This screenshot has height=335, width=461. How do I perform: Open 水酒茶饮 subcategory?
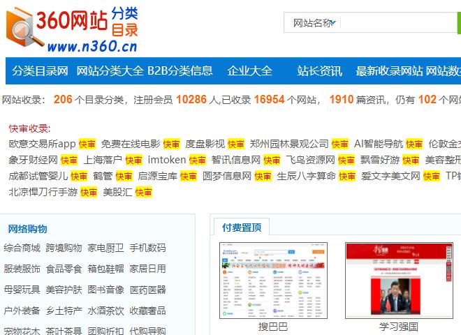pos(105,311)
